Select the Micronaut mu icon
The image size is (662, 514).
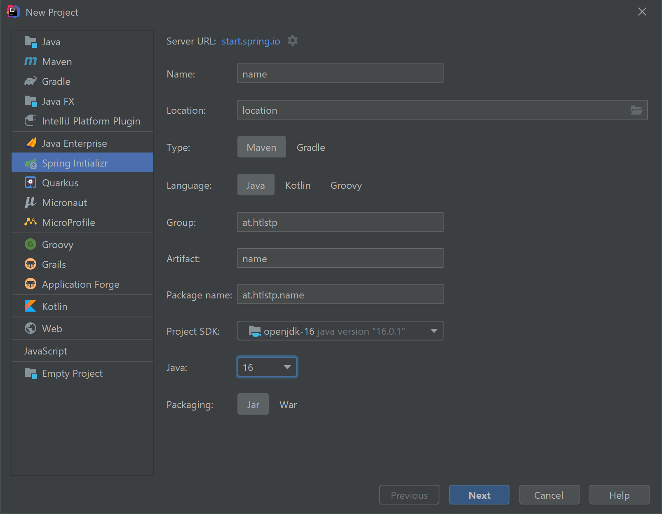tap(31, 202)
